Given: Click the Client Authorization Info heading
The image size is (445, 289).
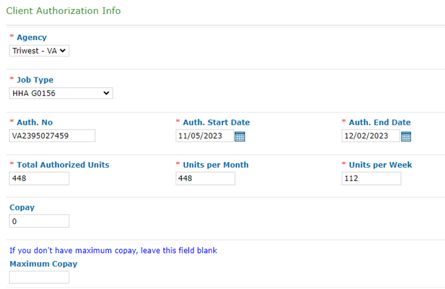Looking at the screenshot, I should [63, 10].
